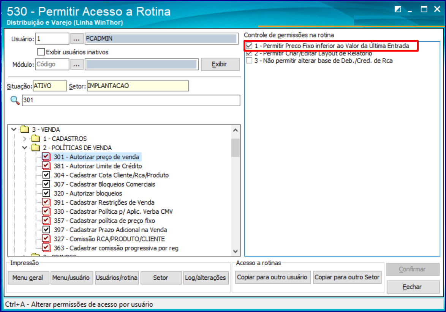This screenshot has height=312, width=446.
Task: Click the Setor print button
Action: (x=161, y=277)
